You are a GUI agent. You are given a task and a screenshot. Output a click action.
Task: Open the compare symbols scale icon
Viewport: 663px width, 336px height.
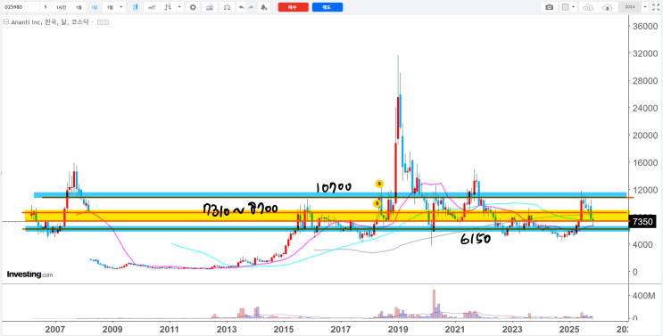(x=227, y=7)
